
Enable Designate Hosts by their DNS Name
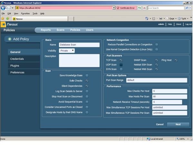(x=87, y=112)
